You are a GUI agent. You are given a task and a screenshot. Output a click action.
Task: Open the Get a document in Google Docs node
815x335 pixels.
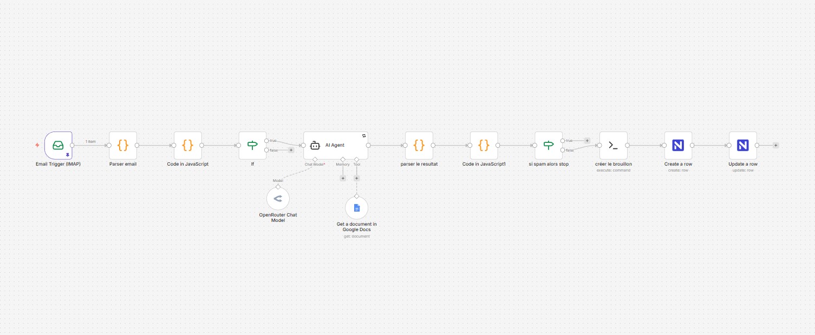click(356, 208)
